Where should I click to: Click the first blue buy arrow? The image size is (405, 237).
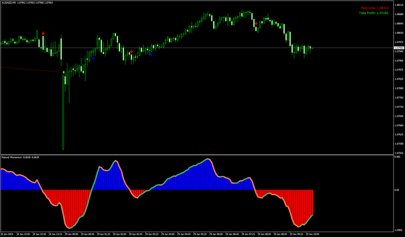point(93,58)
